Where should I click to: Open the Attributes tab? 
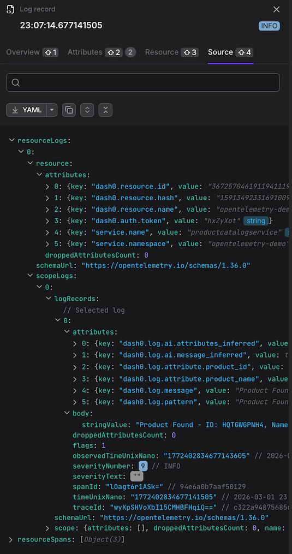point(102,52)
